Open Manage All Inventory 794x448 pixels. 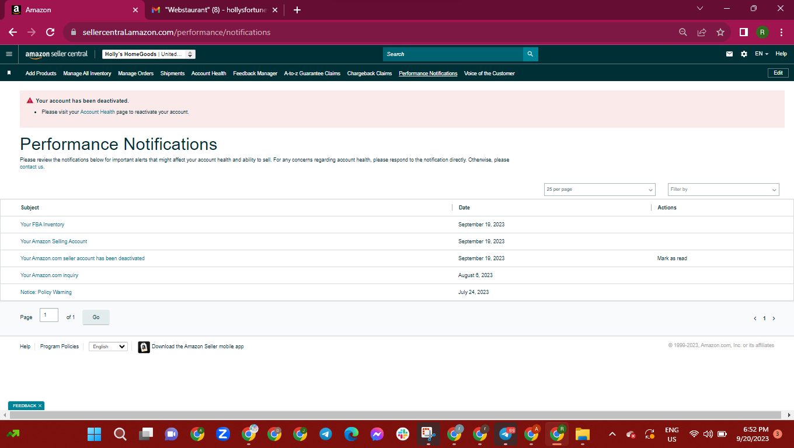tap(87, 73)
